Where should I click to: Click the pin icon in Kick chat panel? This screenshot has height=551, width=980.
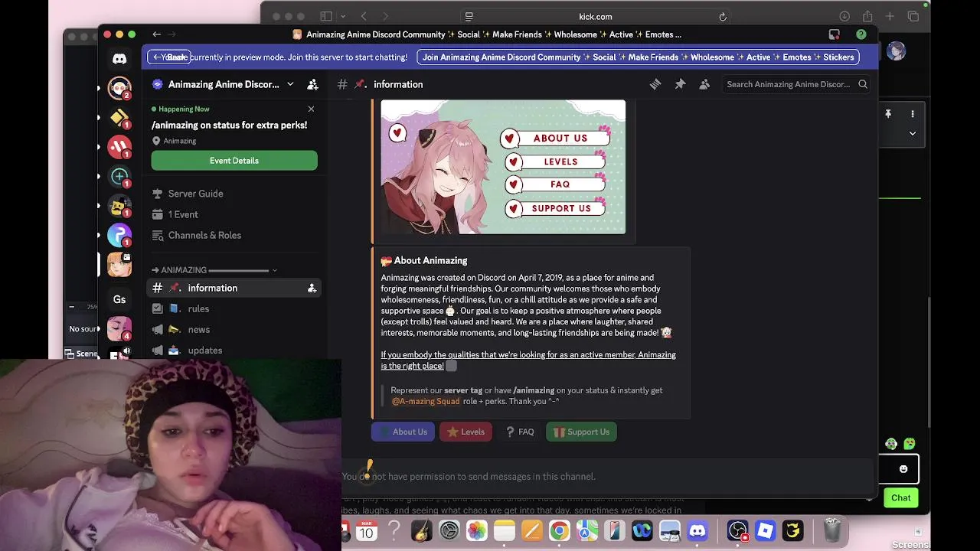[x=888, y=114]
